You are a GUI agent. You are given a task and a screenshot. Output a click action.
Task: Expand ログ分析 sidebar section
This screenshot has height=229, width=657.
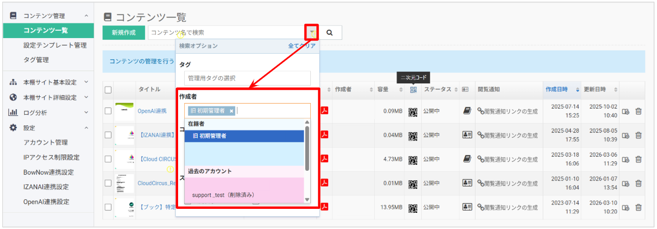[86, 112]
